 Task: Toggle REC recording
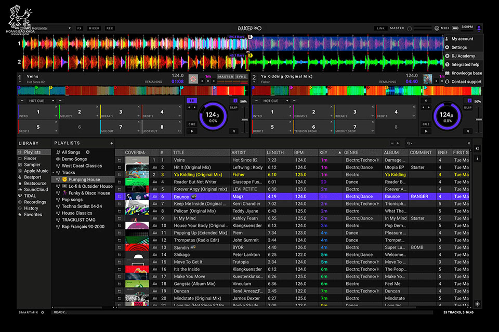[110, 29]
